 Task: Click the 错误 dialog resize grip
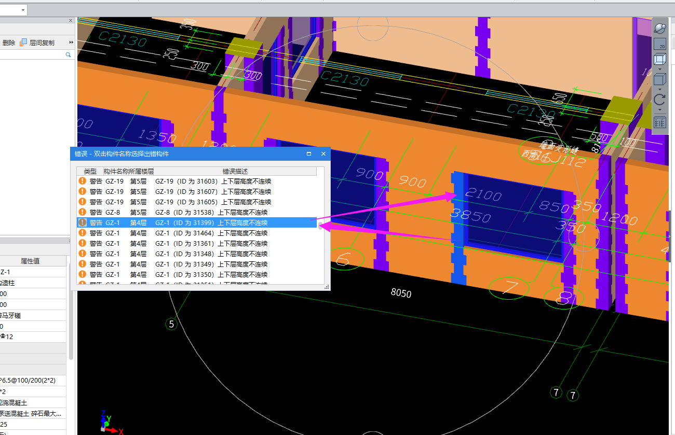[x=327, y=287]
